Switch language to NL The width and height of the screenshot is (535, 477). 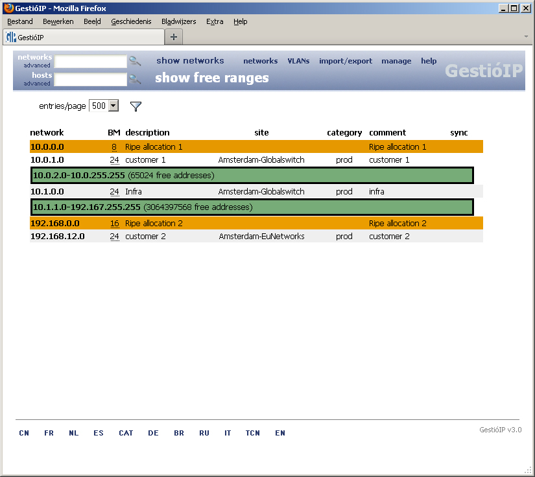74,433
